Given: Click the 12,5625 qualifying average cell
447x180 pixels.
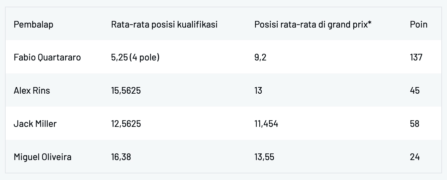Looking at the screenshot, I should coord(126,124).
